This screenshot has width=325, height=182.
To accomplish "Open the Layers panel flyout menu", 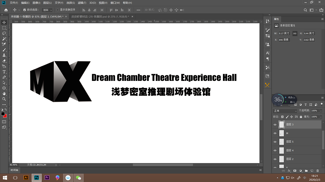I will pos(322,98).
